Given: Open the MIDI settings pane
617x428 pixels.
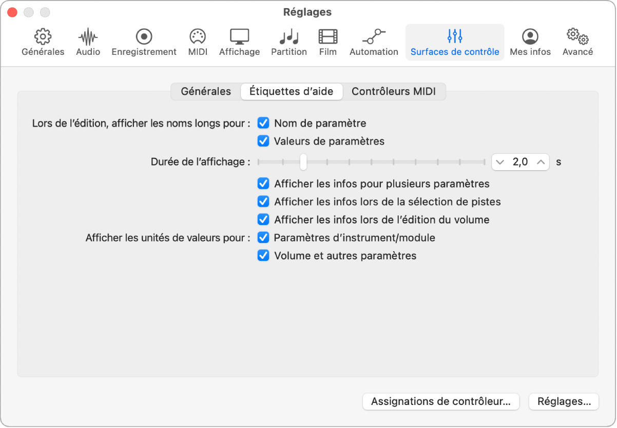Looking at the screenshot, I should pos(197,41).
